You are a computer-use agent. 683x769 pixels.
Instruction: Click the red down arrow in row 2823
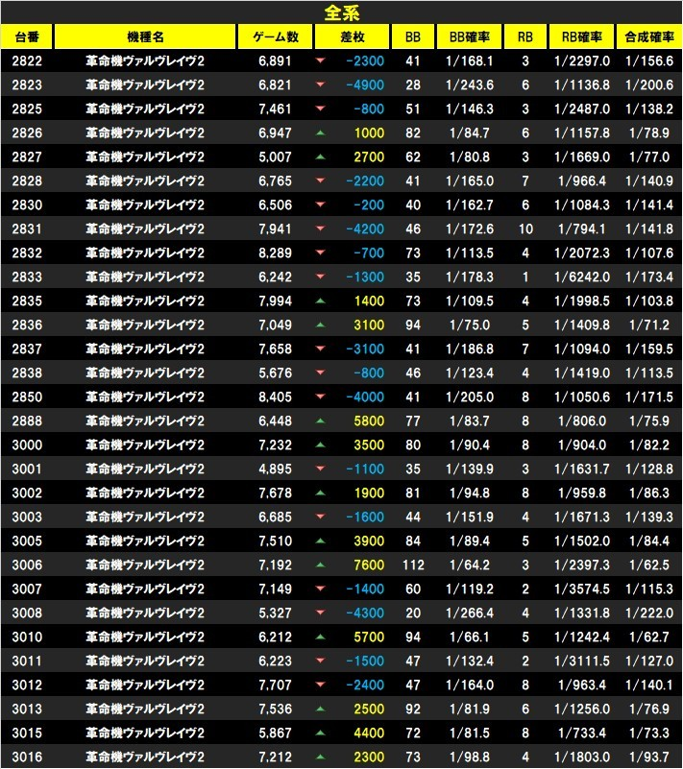pyautogui.click(x=321, y=84)
